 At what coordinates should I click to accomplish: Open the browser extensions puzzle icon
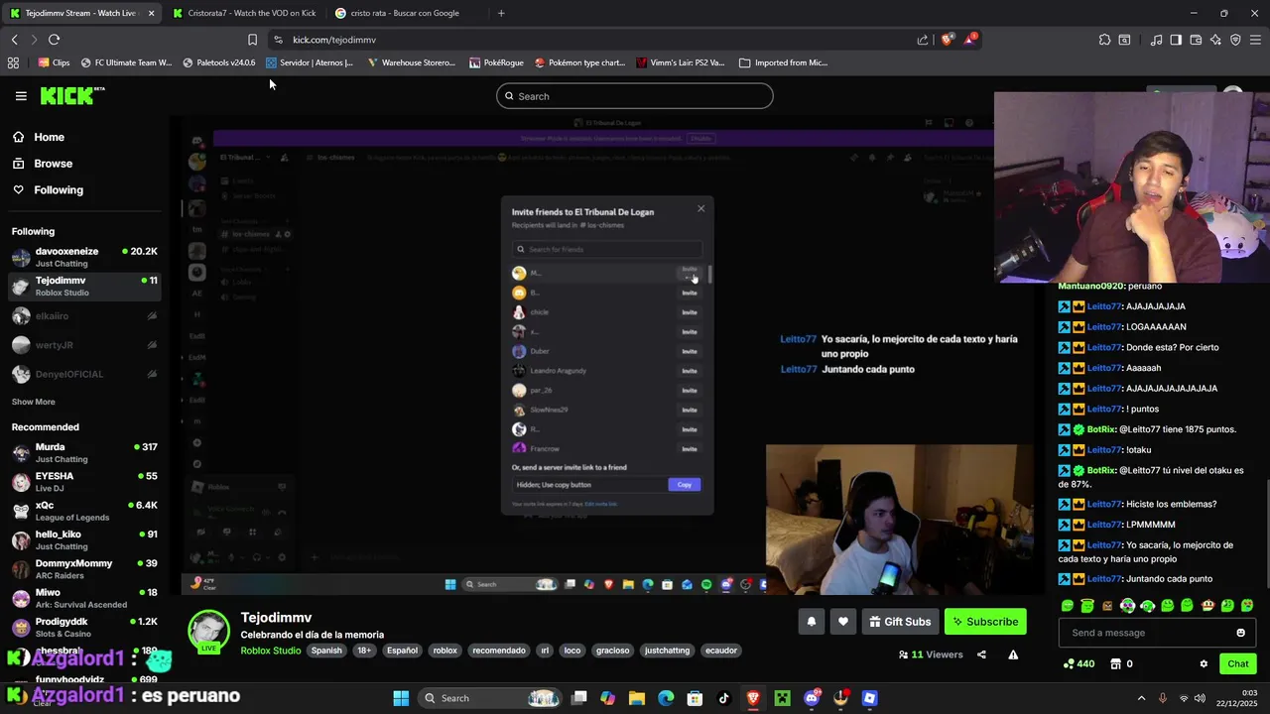[x=1104, y=40]
